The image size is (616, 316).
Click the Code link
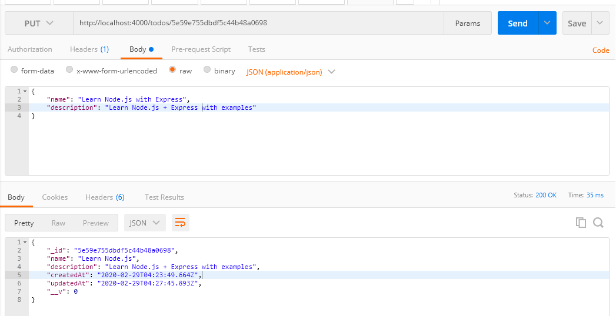point(601,50)
